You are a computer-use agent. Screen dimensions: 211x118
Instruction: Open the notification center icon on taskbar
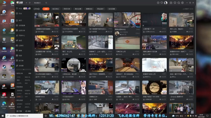(207, 116)
